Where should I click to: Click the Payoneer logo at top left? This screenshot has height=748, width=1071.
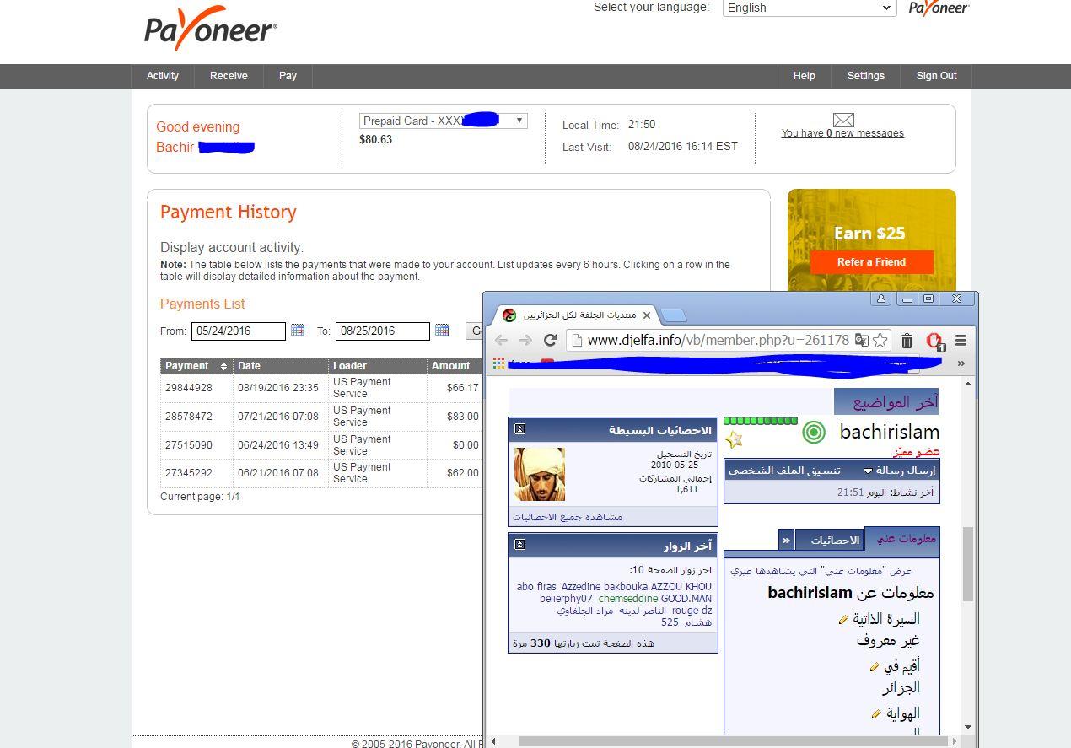211,29
